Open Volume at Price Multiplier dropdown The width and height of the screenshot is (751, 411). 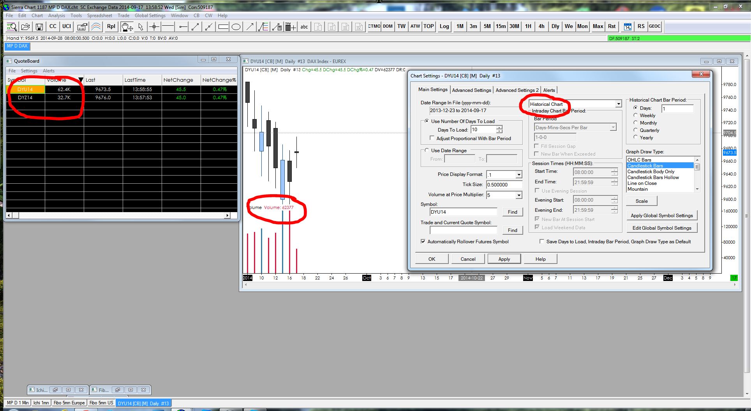(518, 195)
